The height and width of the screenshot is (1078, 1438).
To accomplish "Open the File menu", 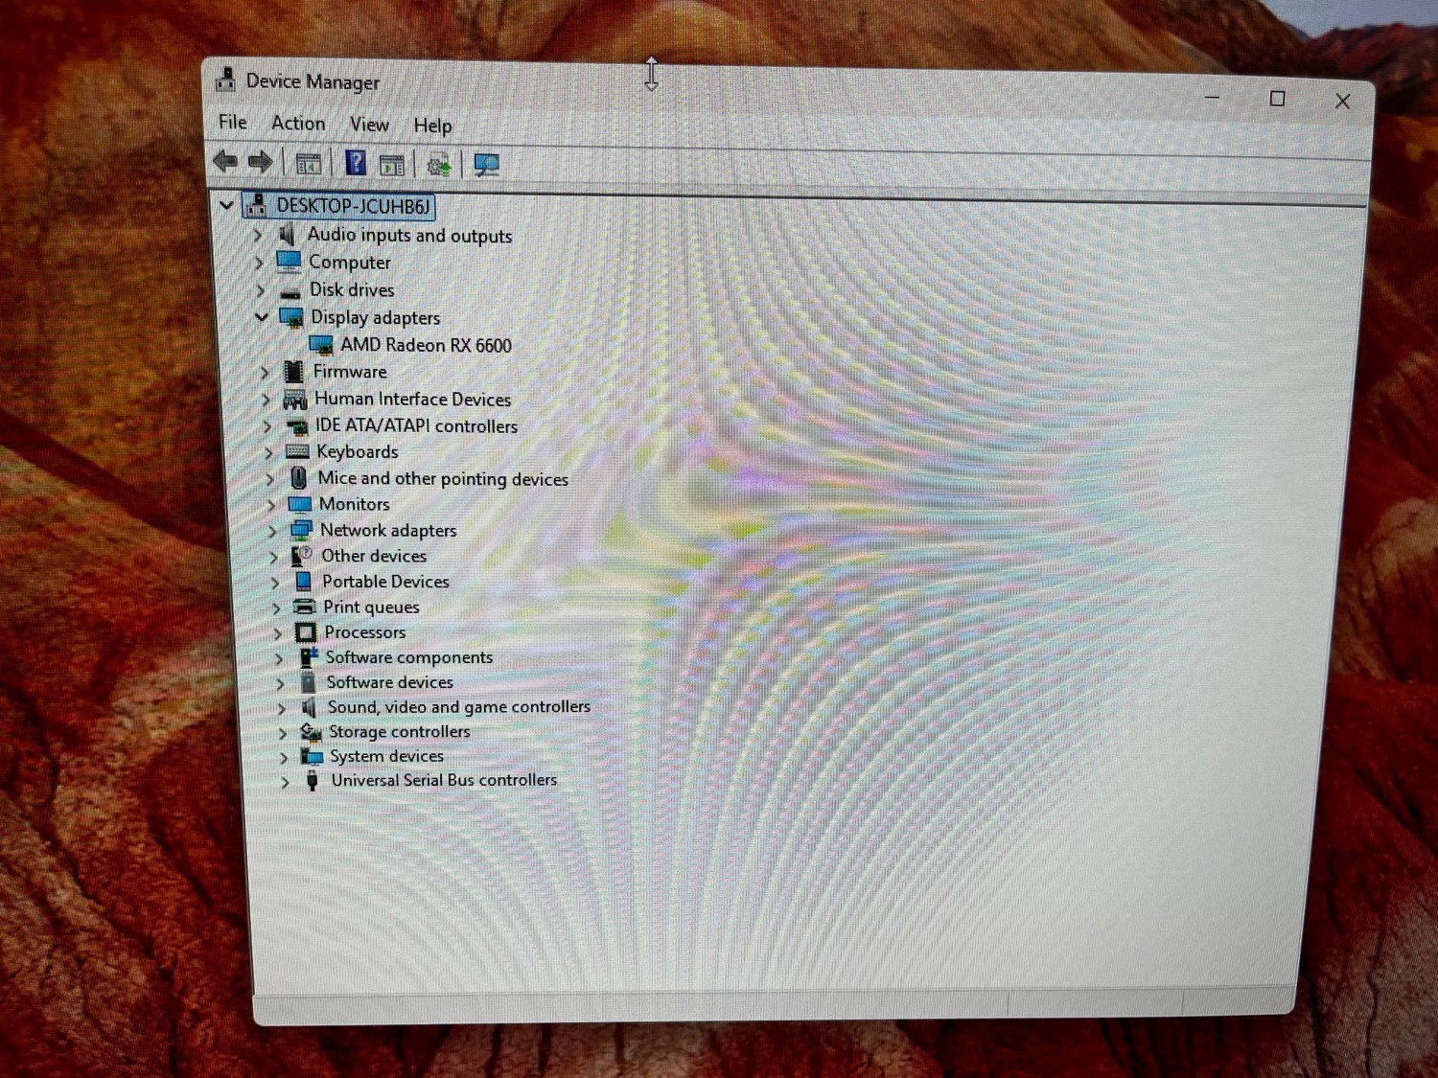I will coord(233,122).
